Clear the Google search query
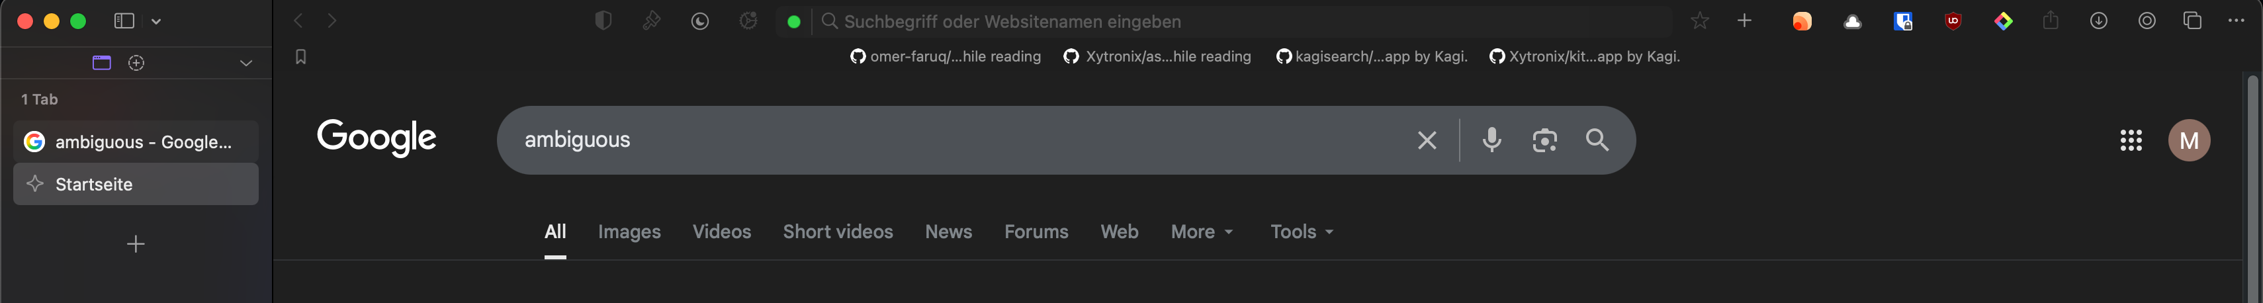The width and height of the screenshot is (2263, 303). [x=1427, y=140]
